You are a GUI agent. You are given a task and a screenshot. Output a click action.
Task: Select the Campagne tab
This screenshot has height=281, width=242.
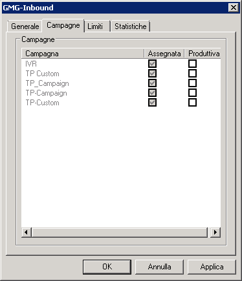click(63, 25)
